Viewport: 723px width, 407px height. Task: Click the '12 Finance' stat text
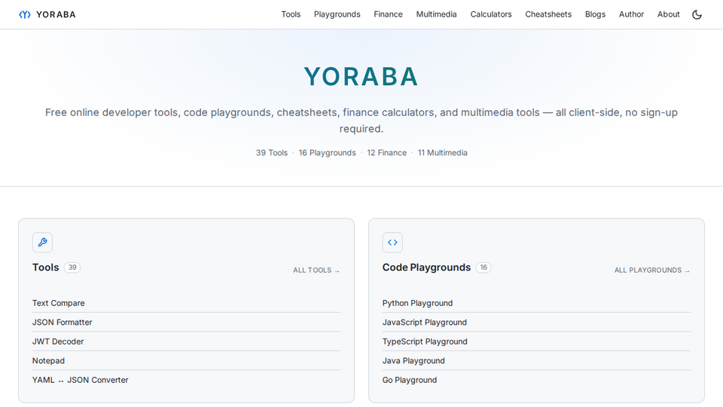click(x=387, y=153)
